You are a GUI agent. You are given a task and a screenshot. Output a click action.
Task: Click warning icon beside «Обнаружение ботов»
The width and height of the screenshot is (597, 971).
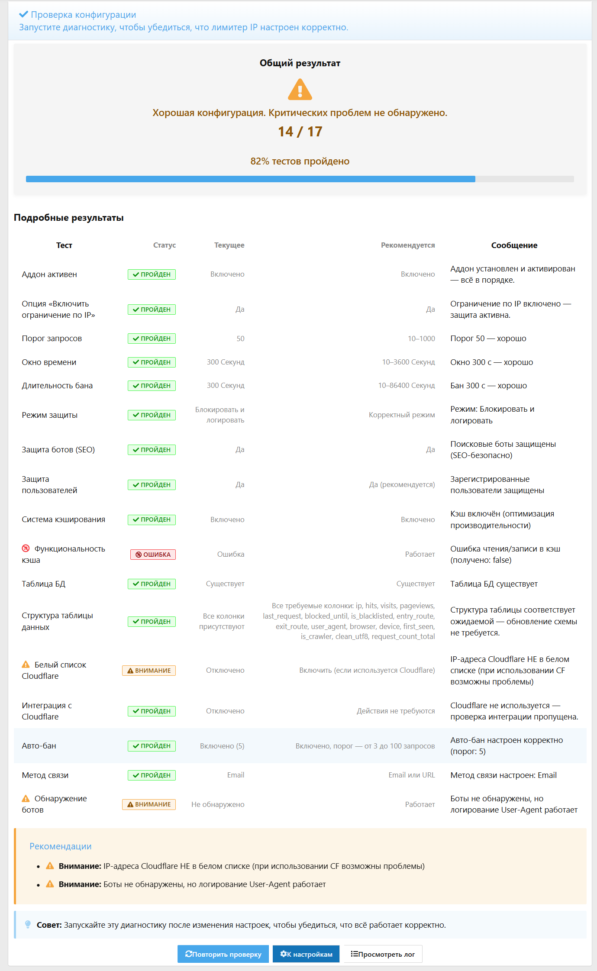(x=26, y=798)
